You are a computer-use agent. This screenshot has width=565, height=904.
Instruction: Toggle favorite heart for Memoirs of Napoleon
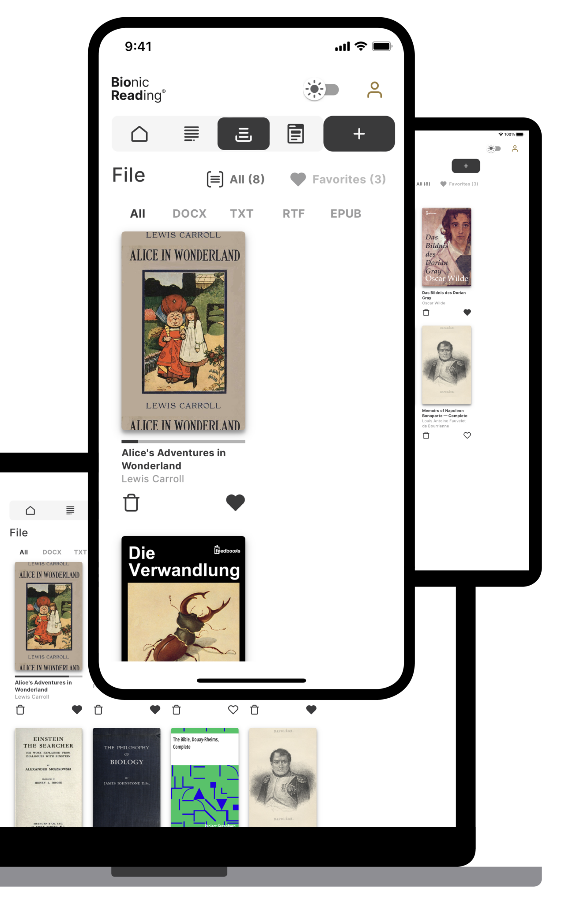pos(467,435)
